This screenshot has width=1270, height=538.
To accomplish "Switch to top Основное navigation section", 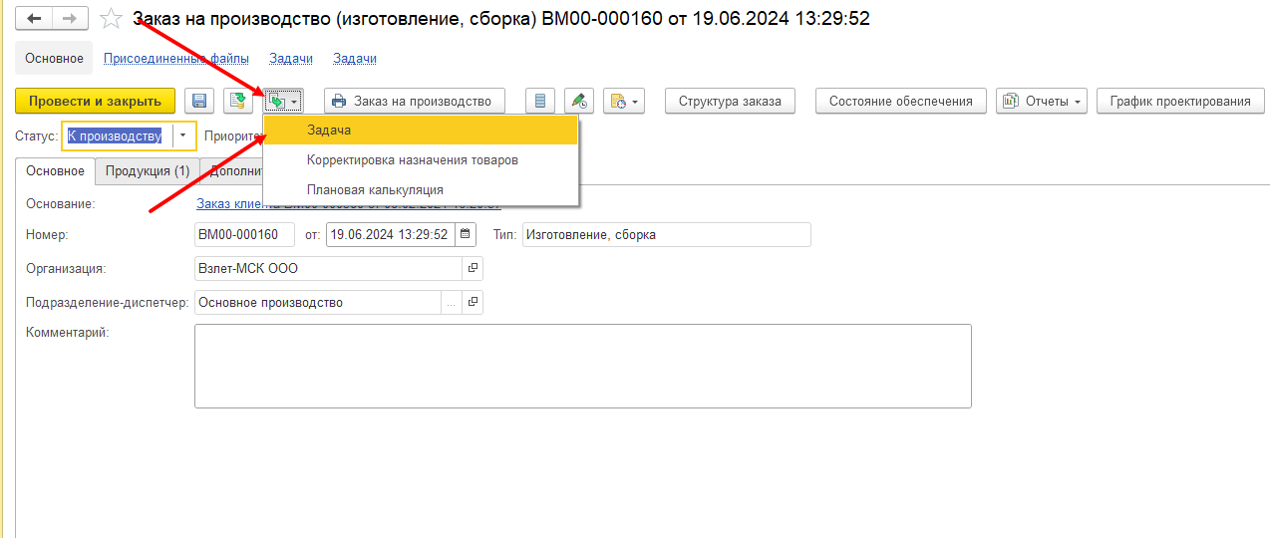I will 54,59.
